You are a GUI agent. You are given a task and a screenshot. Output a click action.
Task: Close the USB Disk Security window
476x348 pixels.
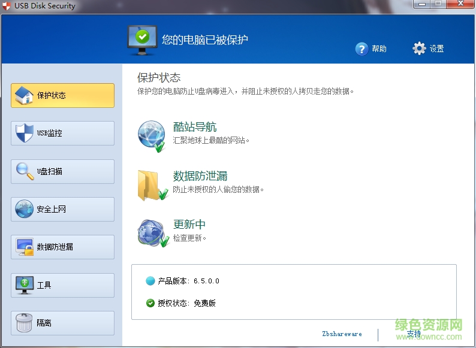coord(461,4)
